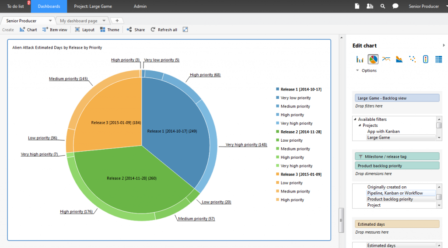Click the fullscreen expand icon in toolbar
Viewport: 448px width, 248px height.
click(x=185, y=30)
